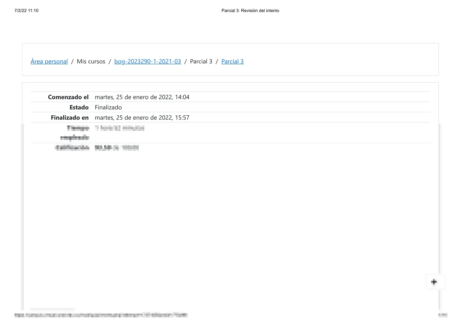This screenshot has height=325, width=460.
Task: Click the blurred time spent value
Action: [x=119, y=128]
